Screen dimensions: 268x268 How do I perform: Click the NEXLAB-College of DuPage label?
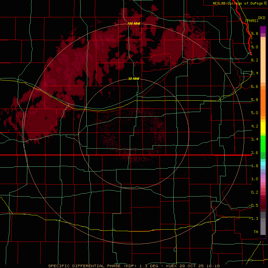(238, 3)
